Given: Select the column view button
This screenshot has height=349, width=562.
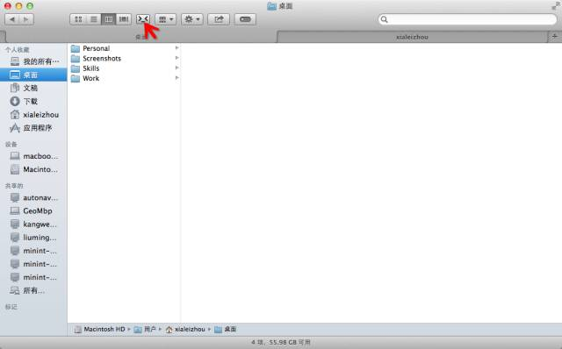Looking at the screenshot, I should (x=109, y=19).
